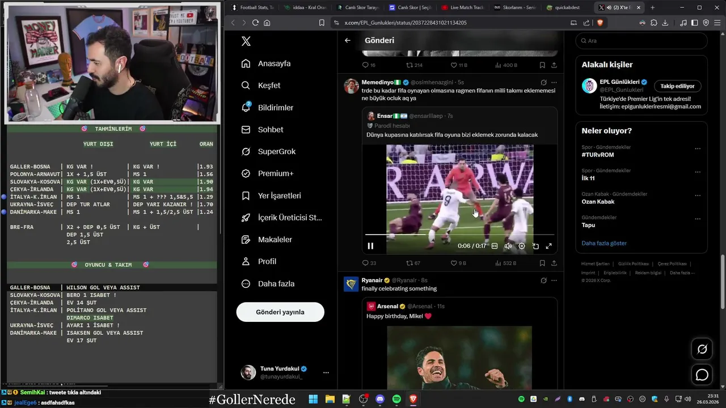
Task: Switch to Football Stats browser tab
Action: [252, 7]
